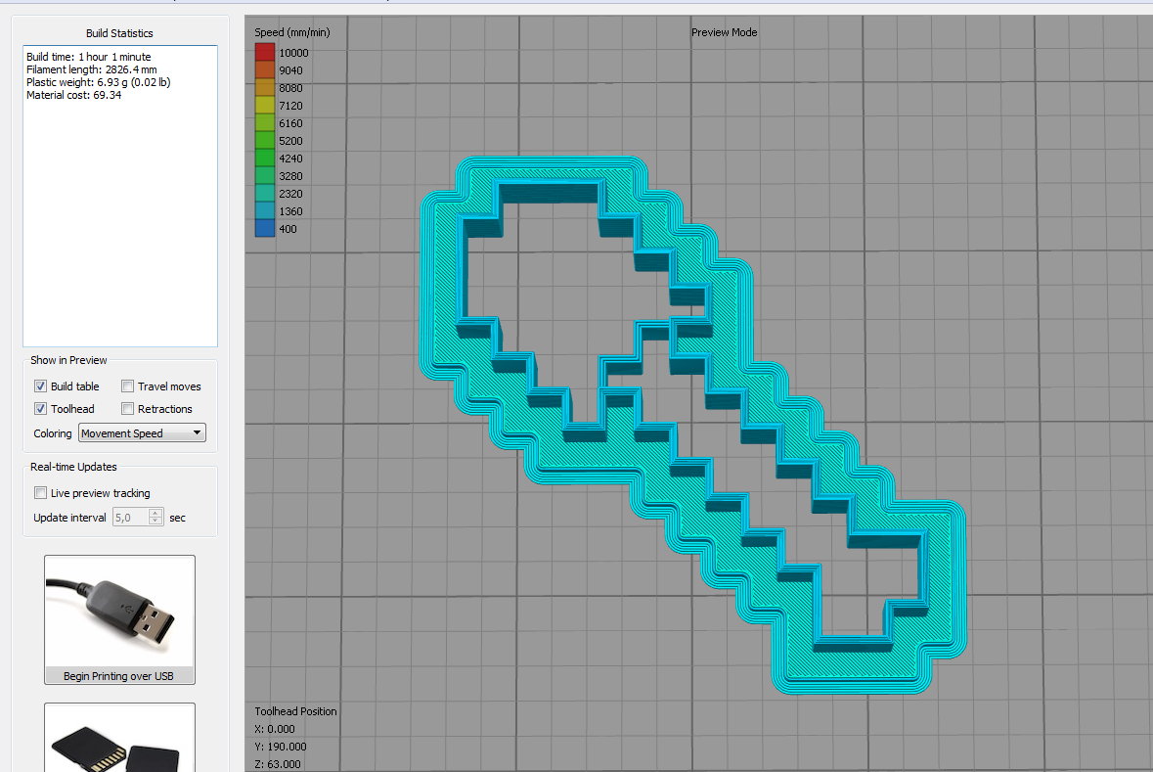The height and width of the screenshot is (772, 1153).
Task: Uncheck the Toolhead checkbox
Action: click(40, 409)
